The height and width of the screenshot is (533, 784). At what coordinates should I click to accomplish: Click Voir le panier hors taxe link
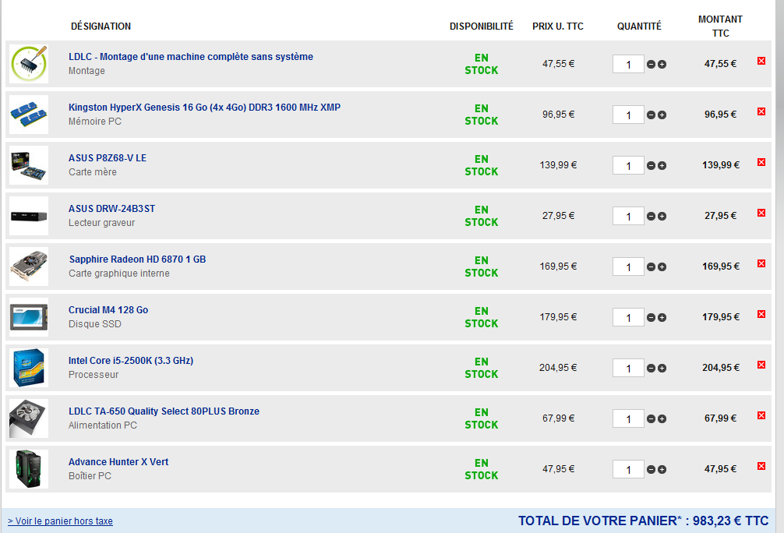[x=61, y=521]
